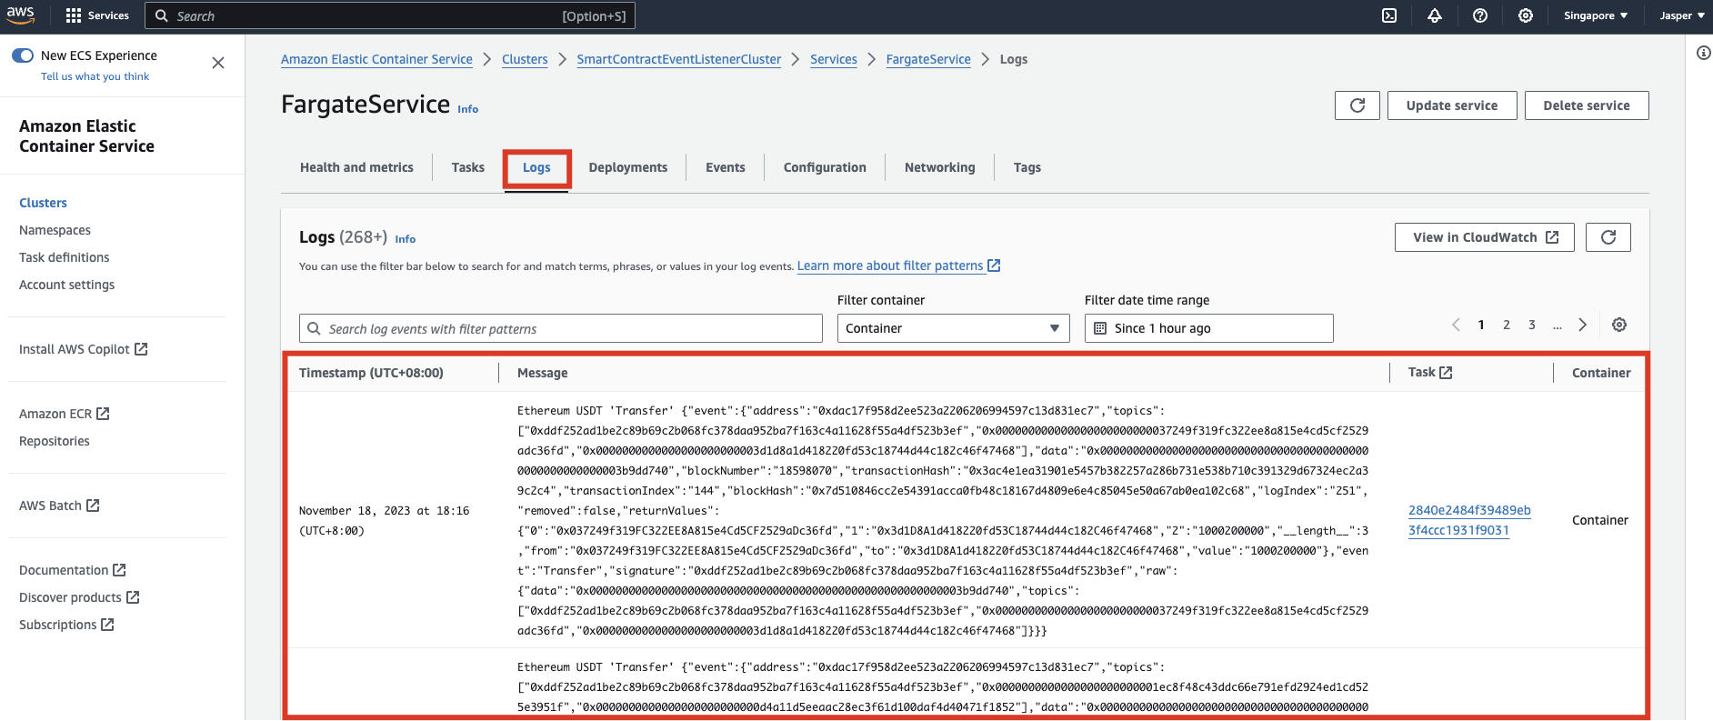The height and width of the screenshot is (721, 1713).
Task: Open the help question mark icon
Action: click(1480, 15)
